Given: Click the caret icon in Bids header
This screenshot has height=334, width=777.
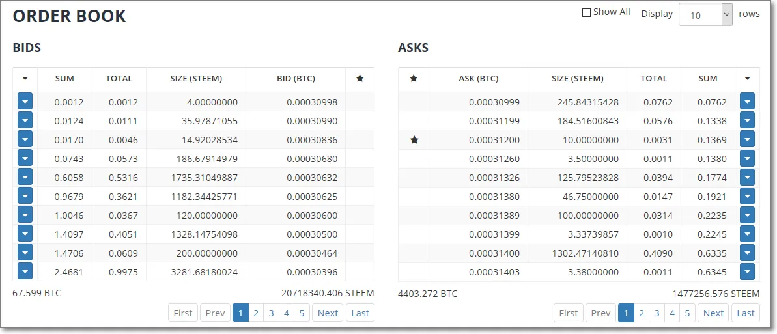Looking at the screenshot, I should coord(25,79).
